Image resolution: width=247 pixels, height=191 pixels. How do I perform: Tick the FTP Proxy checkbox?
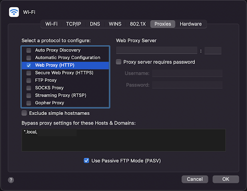(x=29, y=80)
